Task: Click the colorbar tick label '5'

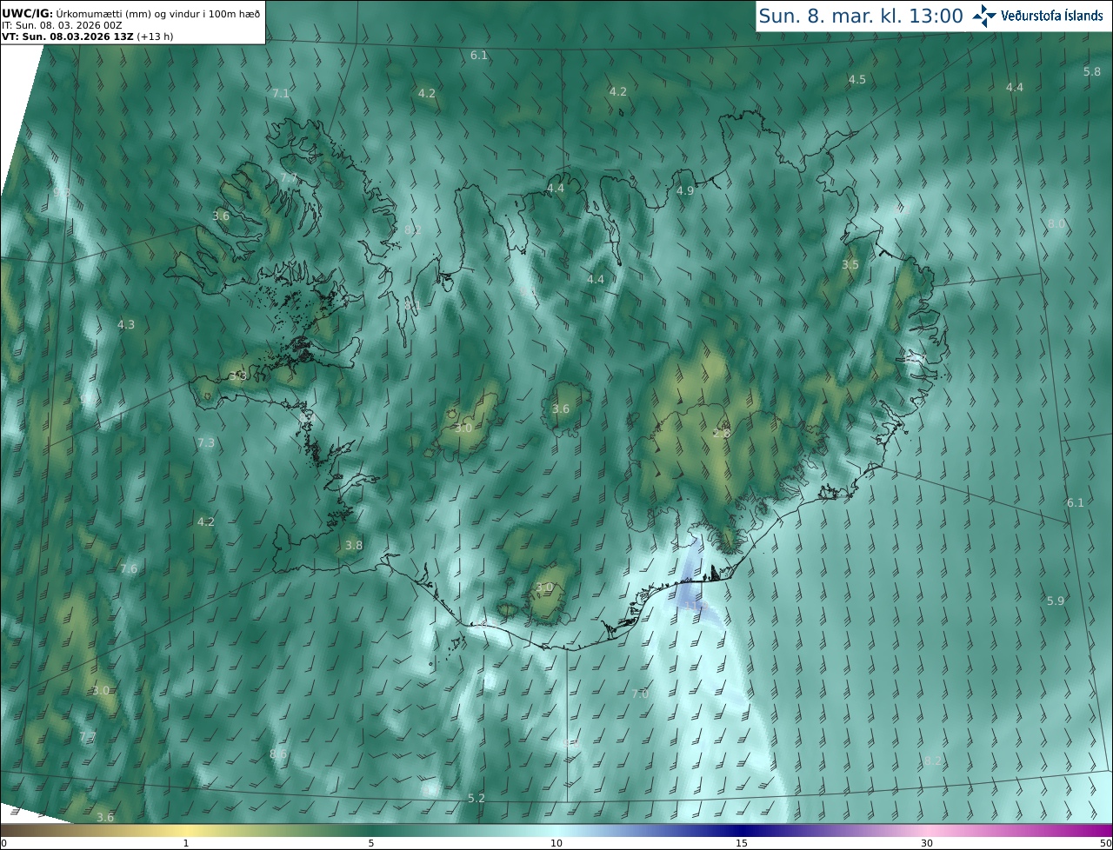Action: 371,843
